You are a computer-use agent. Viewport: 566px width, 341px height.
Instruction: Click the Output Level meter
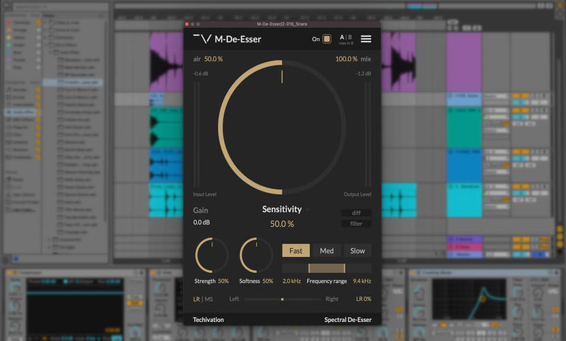368,134
